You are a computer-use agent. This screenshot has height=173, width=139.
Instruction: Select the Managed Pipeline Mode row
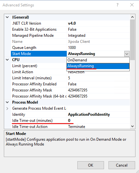point(70,35)
